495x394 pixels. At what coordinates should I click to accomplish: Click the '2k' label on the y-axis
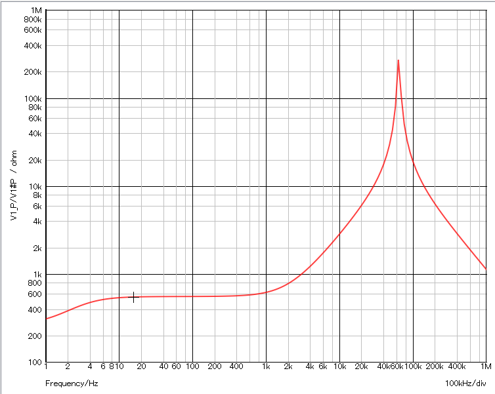[x=37, y=248]
